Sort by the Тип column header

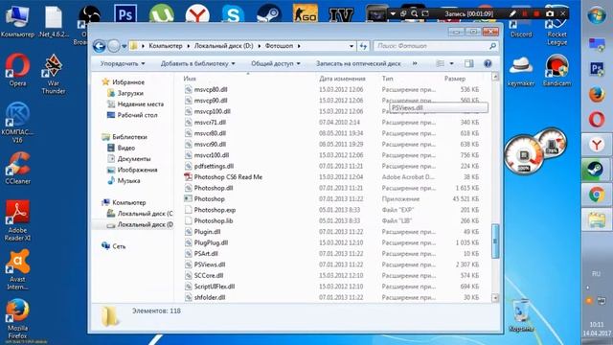[387, 79]
